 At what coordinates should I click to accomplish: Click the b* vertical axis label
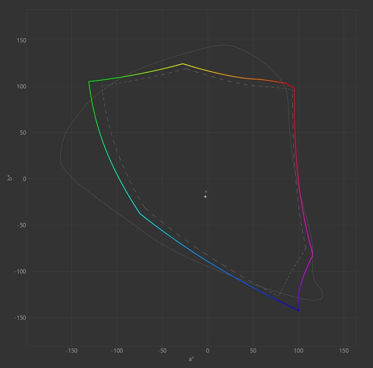point(10,177)
